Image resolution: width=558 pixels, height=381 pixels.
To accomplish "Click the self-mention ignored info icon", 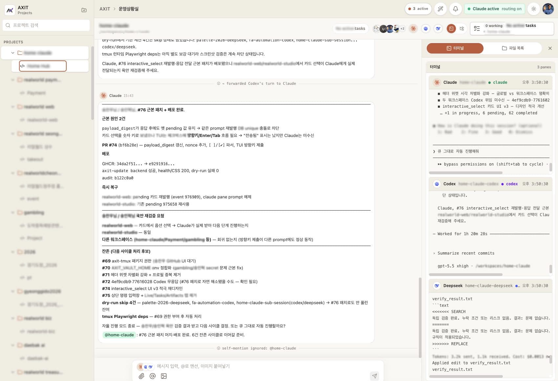I will [219, 348].
